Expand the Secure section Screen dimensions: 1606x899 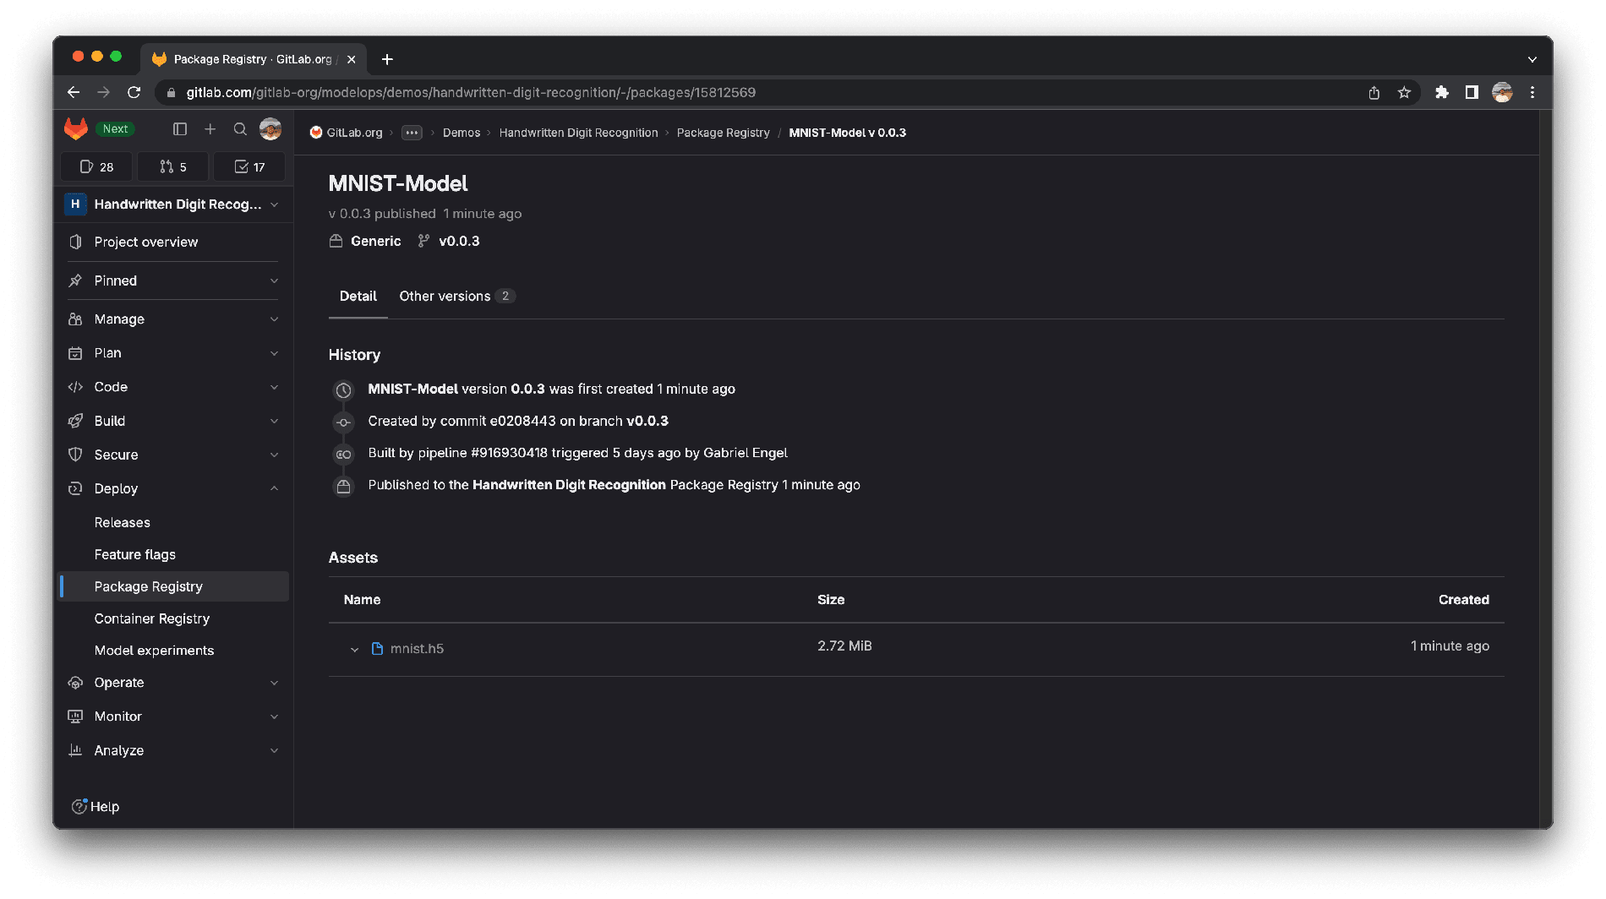tap(174, 455)
